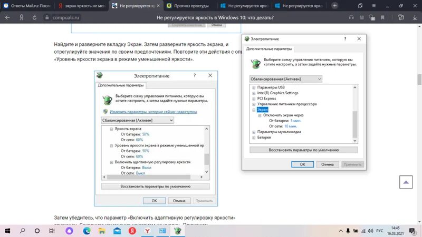Expand 'Батарея' tree node
This screenshot has height=237, width=422.
pyautogui.click(x=254, y=137)
